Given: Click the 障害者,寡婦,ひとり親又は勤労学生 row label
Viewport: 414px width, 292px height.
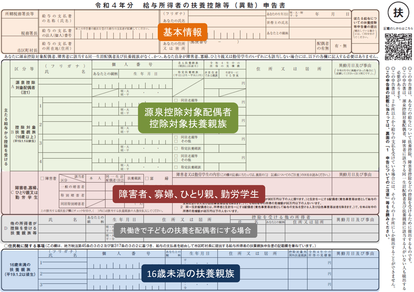Looking at the screenshot, I should [26, 192].
